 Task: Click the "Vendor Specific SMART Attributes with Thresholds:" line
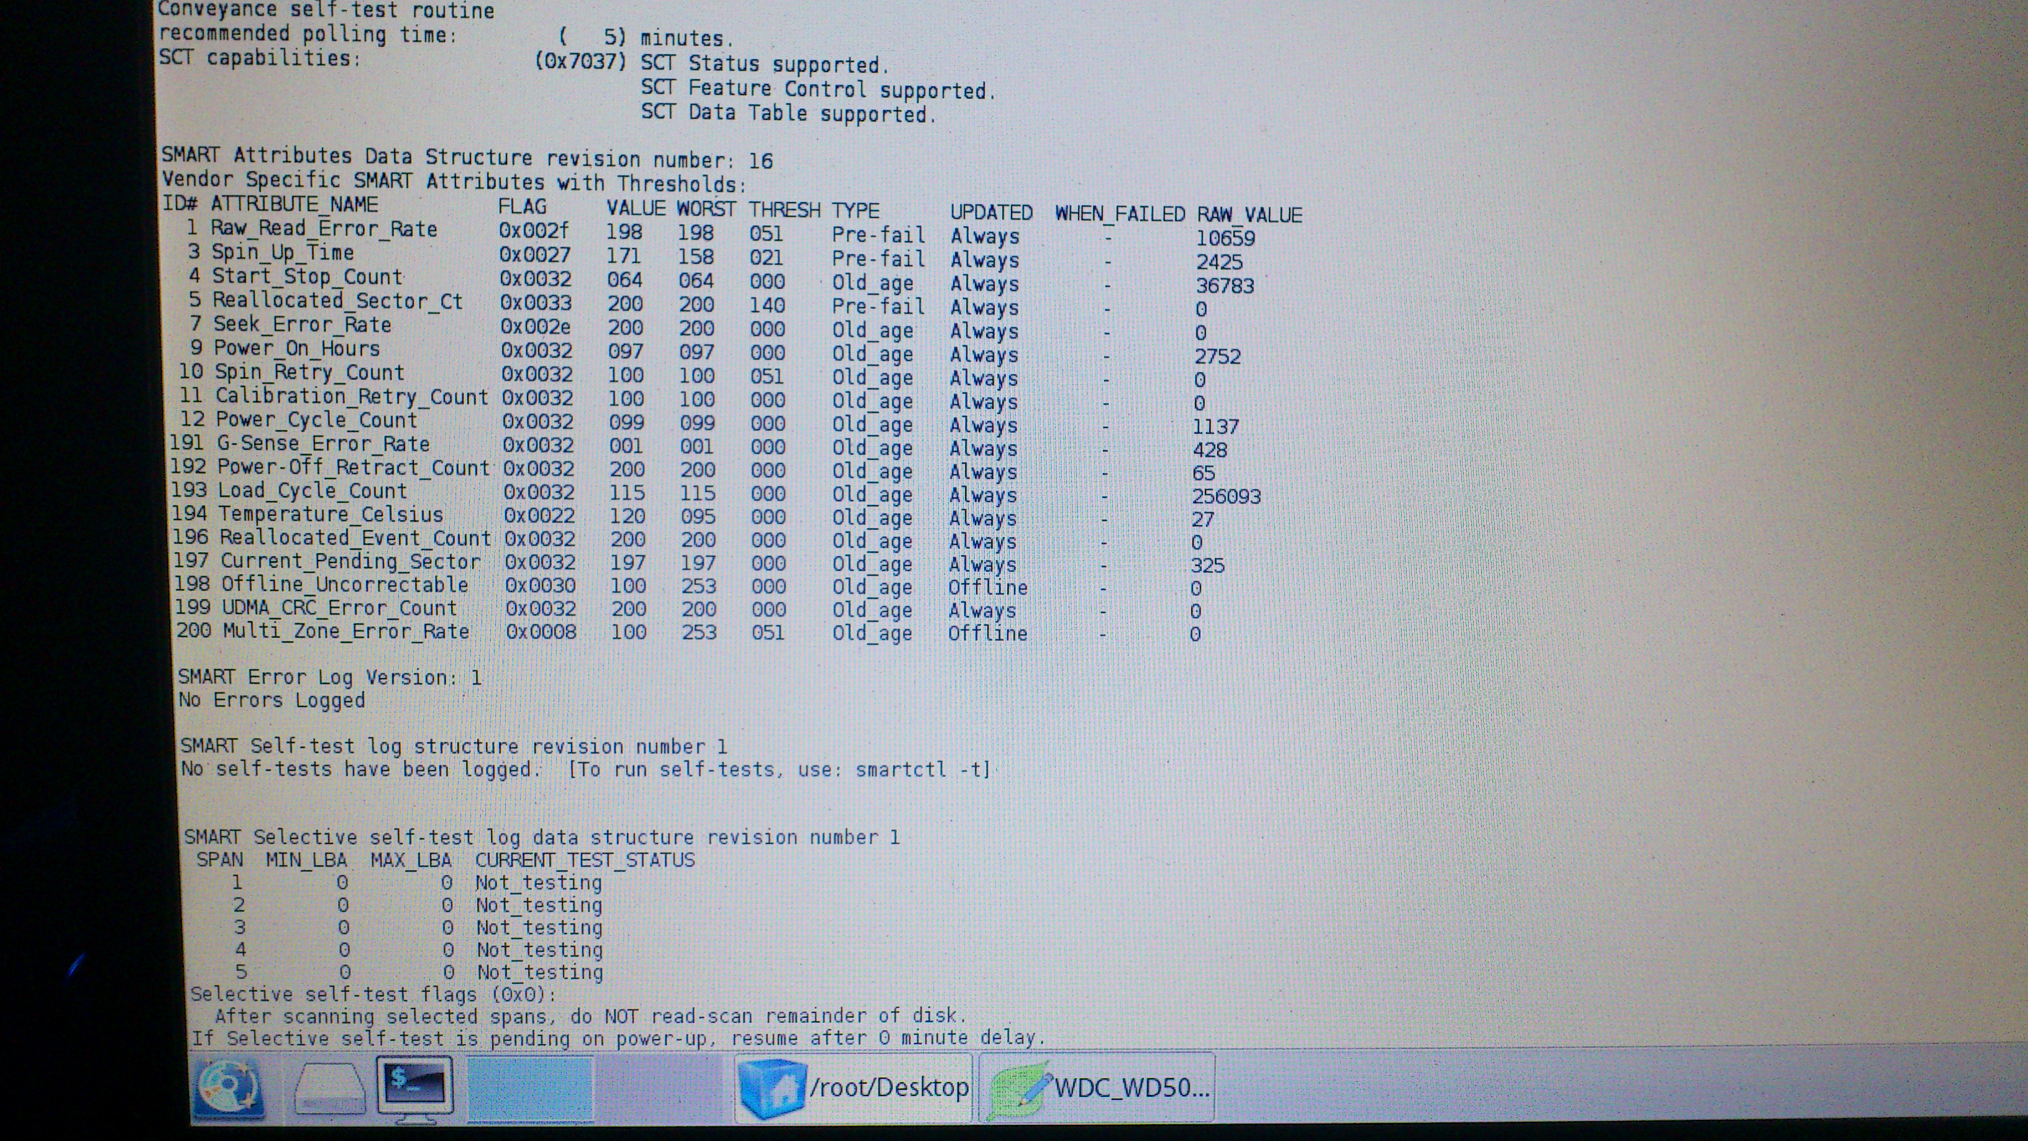click(x=454, y=182)
